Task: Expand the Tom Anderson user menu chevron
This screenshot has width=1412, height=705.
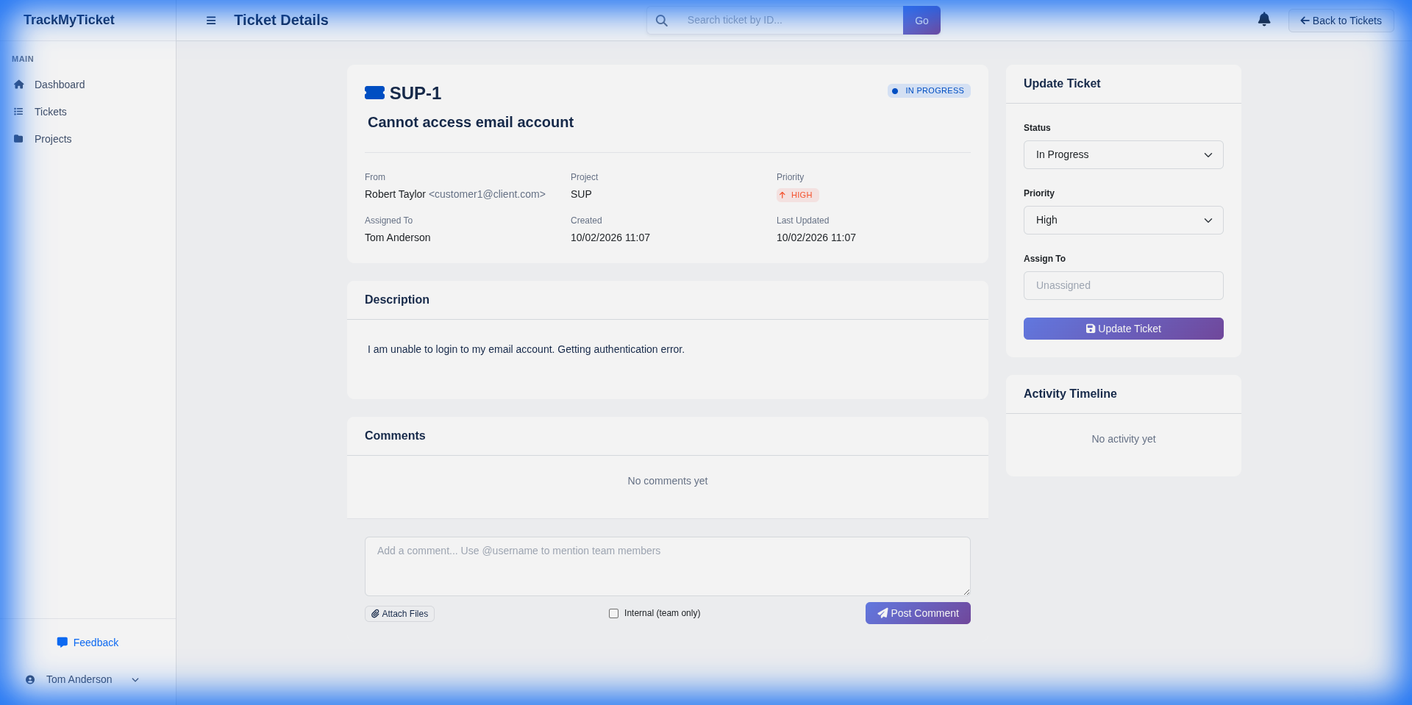Action: pos(135,680)
